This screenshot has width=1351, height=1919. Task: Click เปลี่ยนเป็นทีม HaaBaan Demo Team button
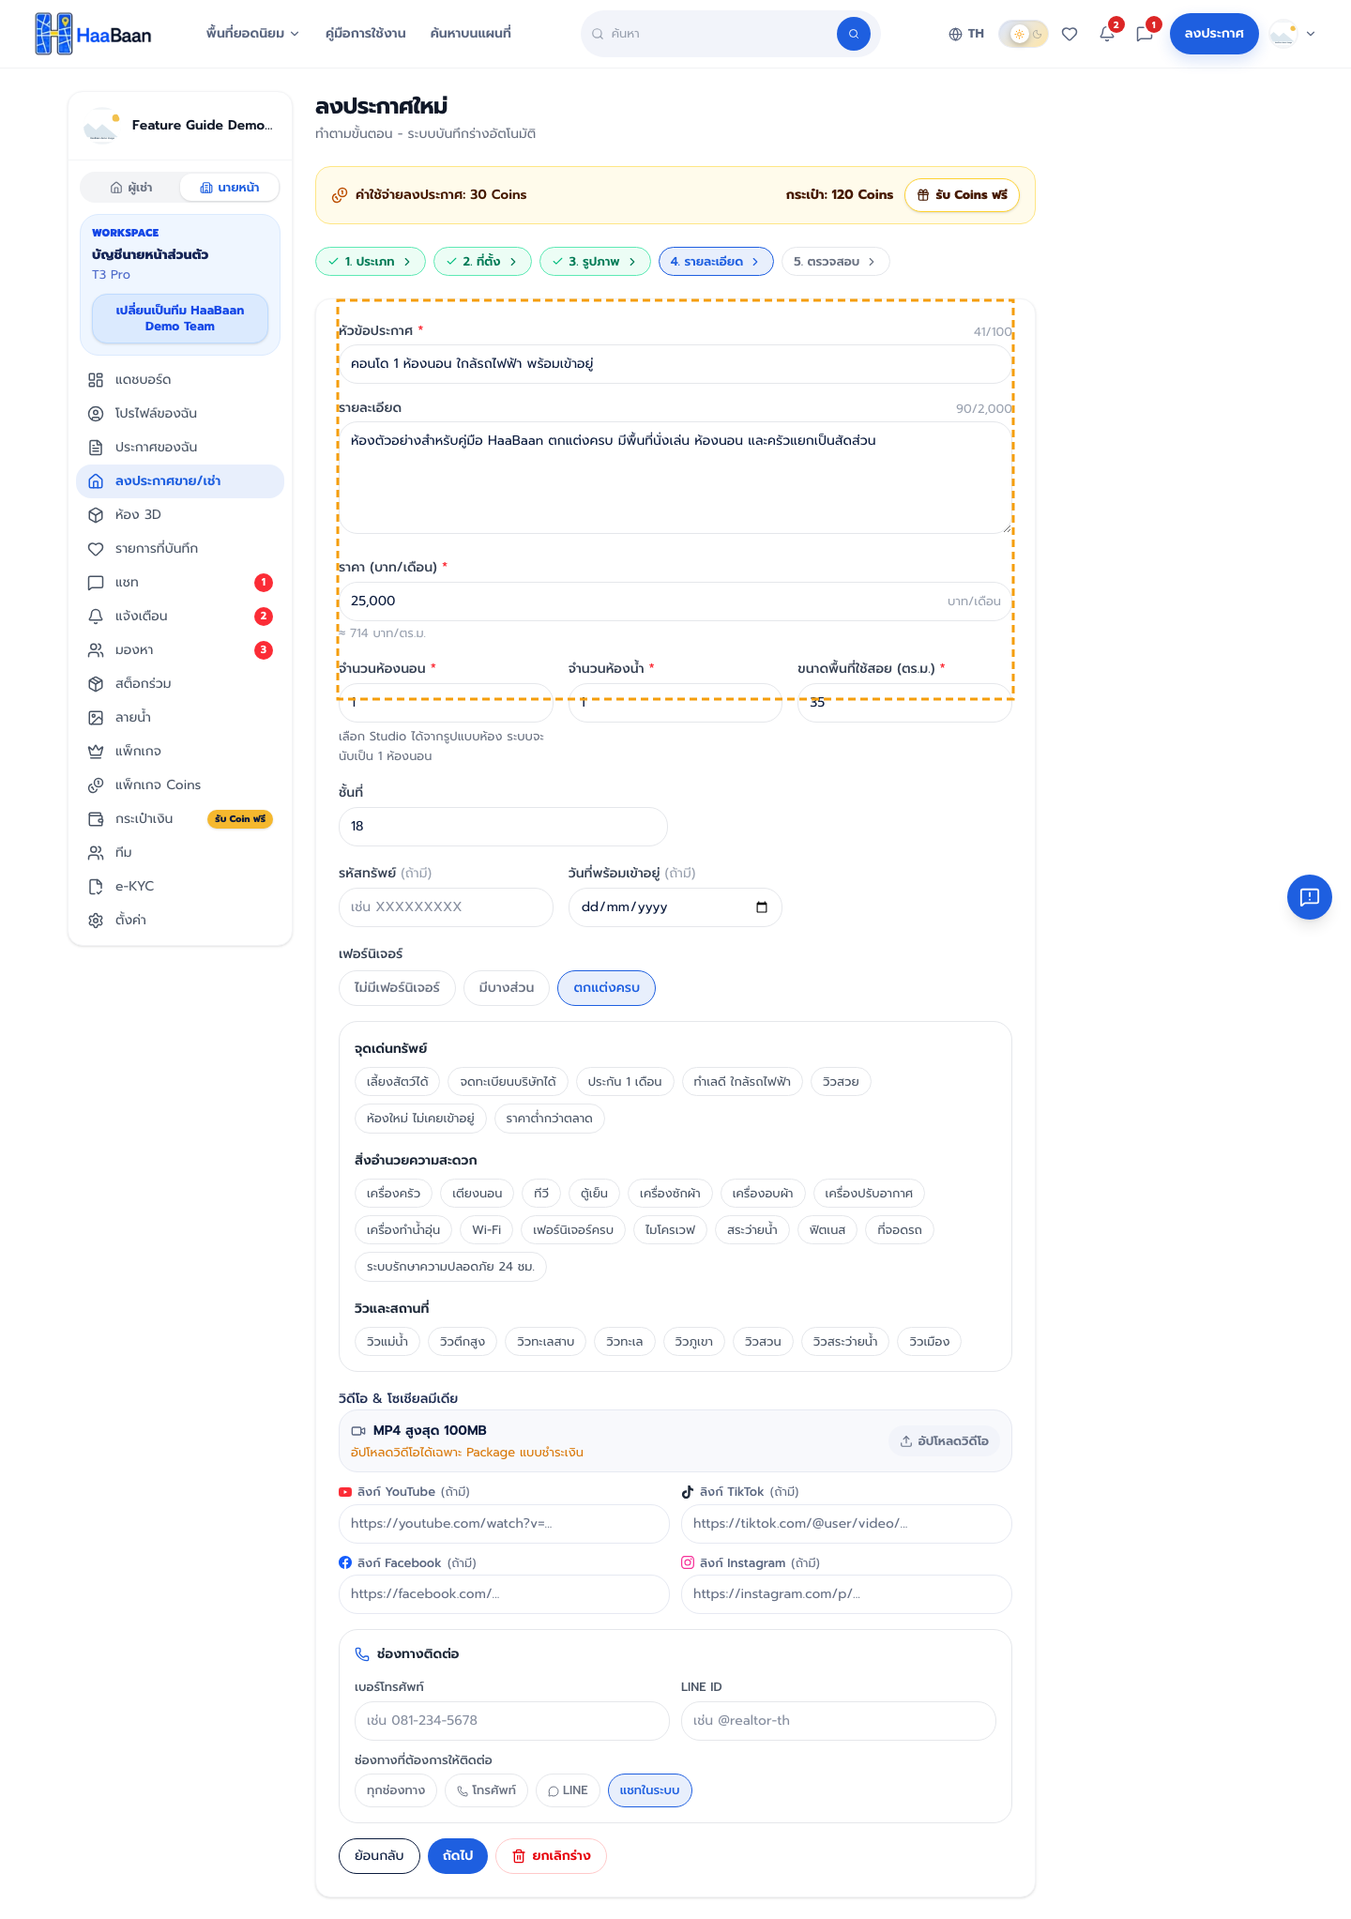point(180,319)
